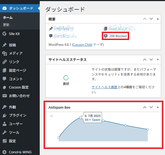This screenshot has height=155, width=165.
Task: Click the サイトヘルスステータス widget title
Action: click(x=67, y=60)
